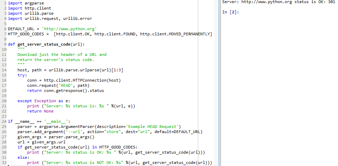Click the 'import urllib.parse' line
Screen dimensions: 338x166
coord(31,13)
